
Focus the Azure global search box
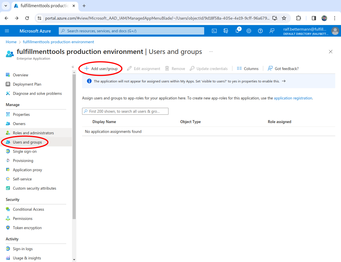pos(131,31)
